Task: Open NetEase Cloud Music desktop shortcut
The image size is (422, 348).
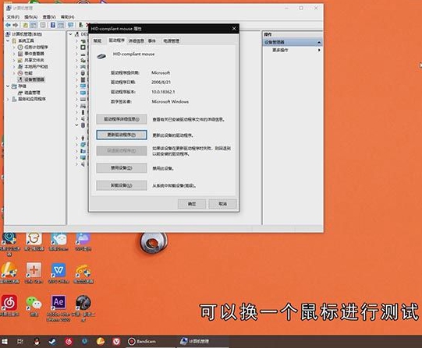Action: pyautogui.click(x=9, y=306)
